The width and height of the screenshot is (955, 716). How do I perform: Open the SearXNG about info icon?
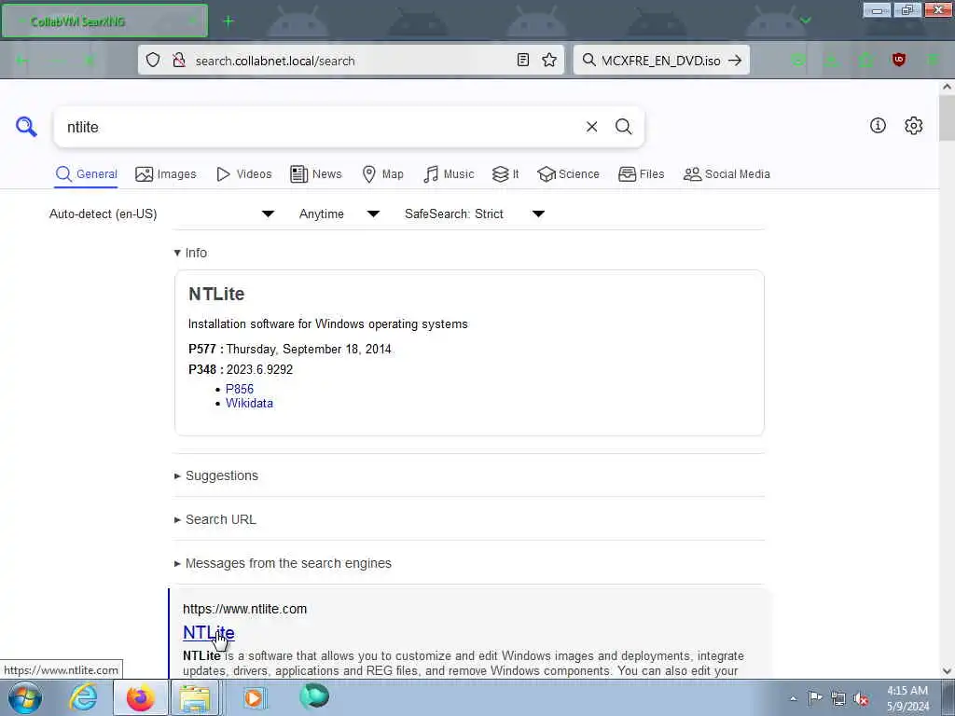878,126
